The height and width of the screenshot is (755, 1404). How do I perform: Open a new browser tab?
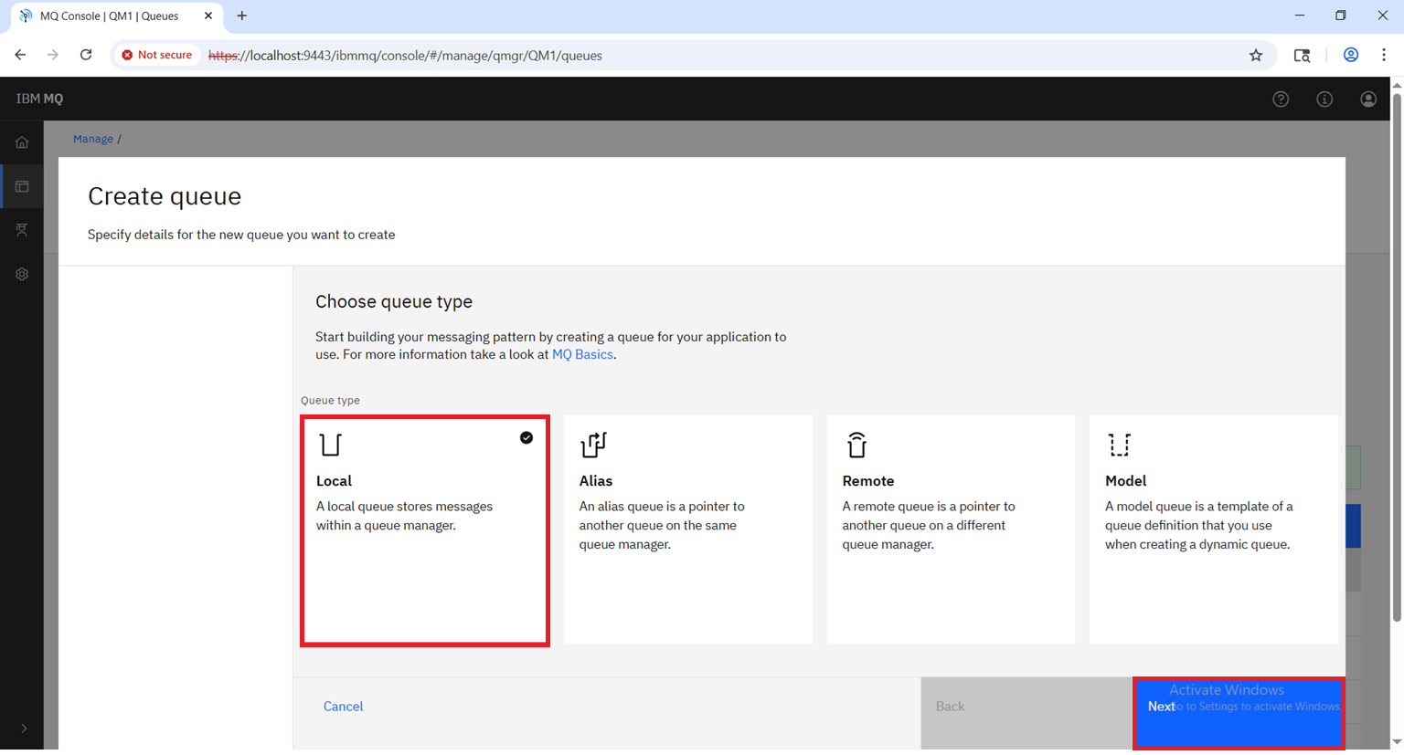(x=242, y=16)
